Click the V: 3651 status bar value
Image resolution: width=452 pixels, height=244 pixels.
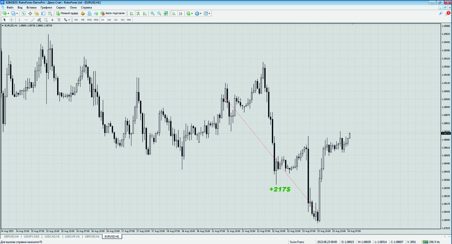412,242
